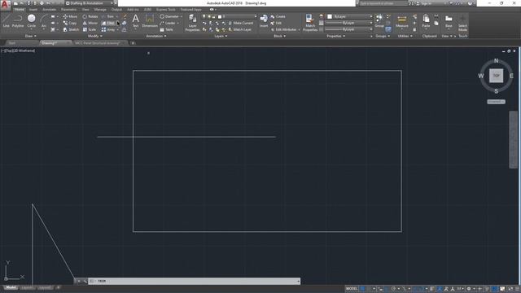Click the Table tool
The width and height of the screenshot is (521, 293).
coord(166,29)
